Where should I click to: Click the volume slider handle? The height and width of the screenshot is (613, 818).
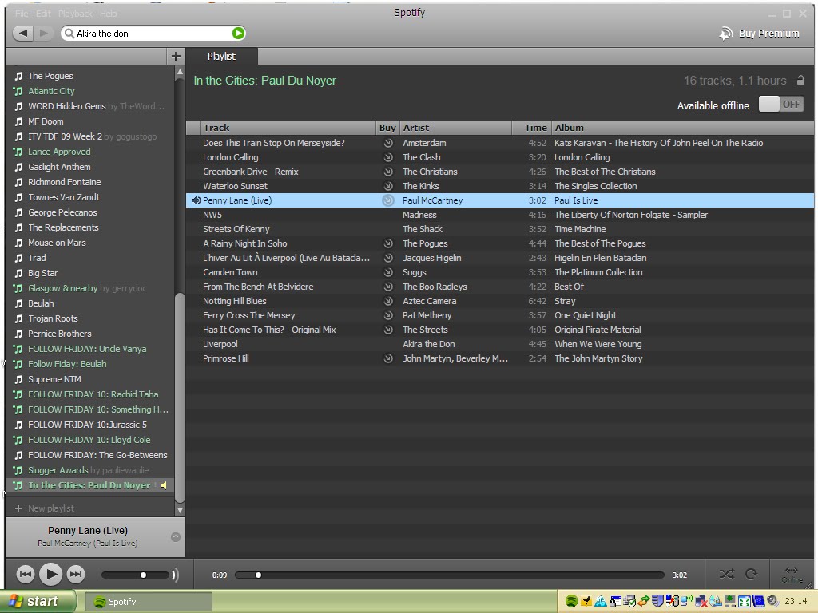(144, 575)
